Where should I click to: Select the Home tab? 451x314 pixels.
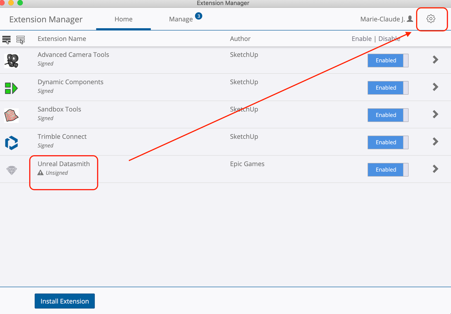(123, 19)
